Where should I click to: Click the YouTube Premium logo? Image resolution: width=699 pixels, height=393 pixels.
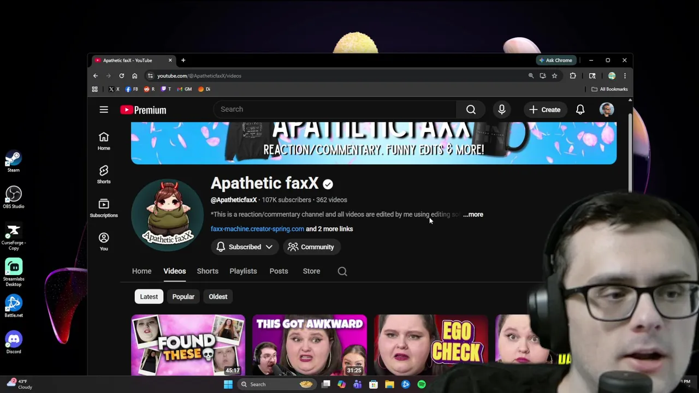coord(143,110)
